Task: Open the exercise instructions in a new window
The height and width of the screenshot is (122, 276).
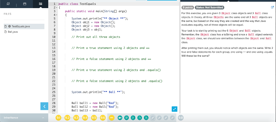Action: (x=272, y=7)
